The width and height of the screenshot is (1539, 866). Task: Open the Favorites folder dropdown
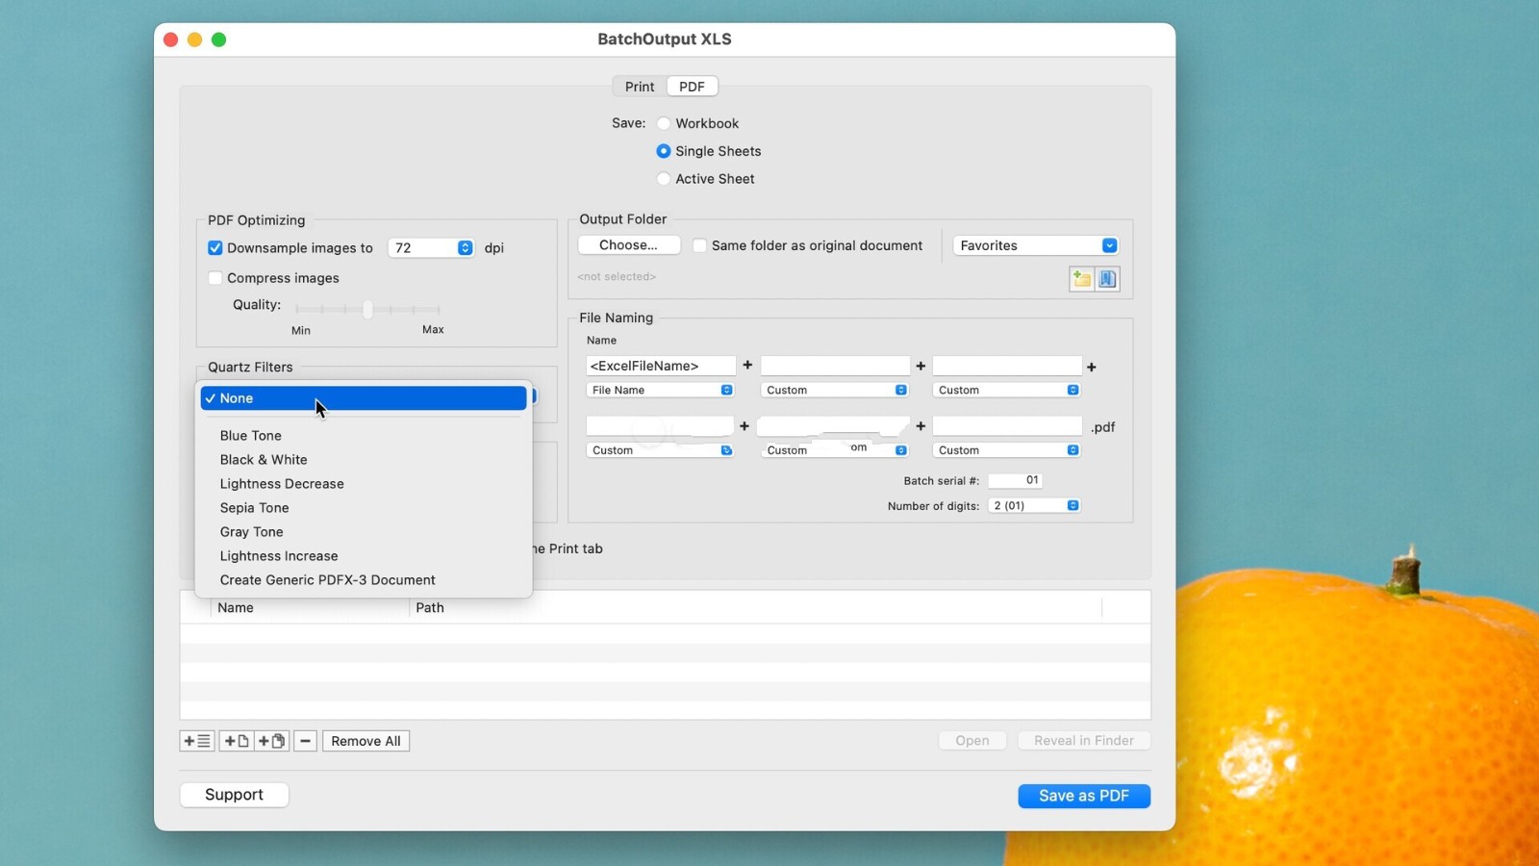pyautogui.click(x=1035, y=245)
